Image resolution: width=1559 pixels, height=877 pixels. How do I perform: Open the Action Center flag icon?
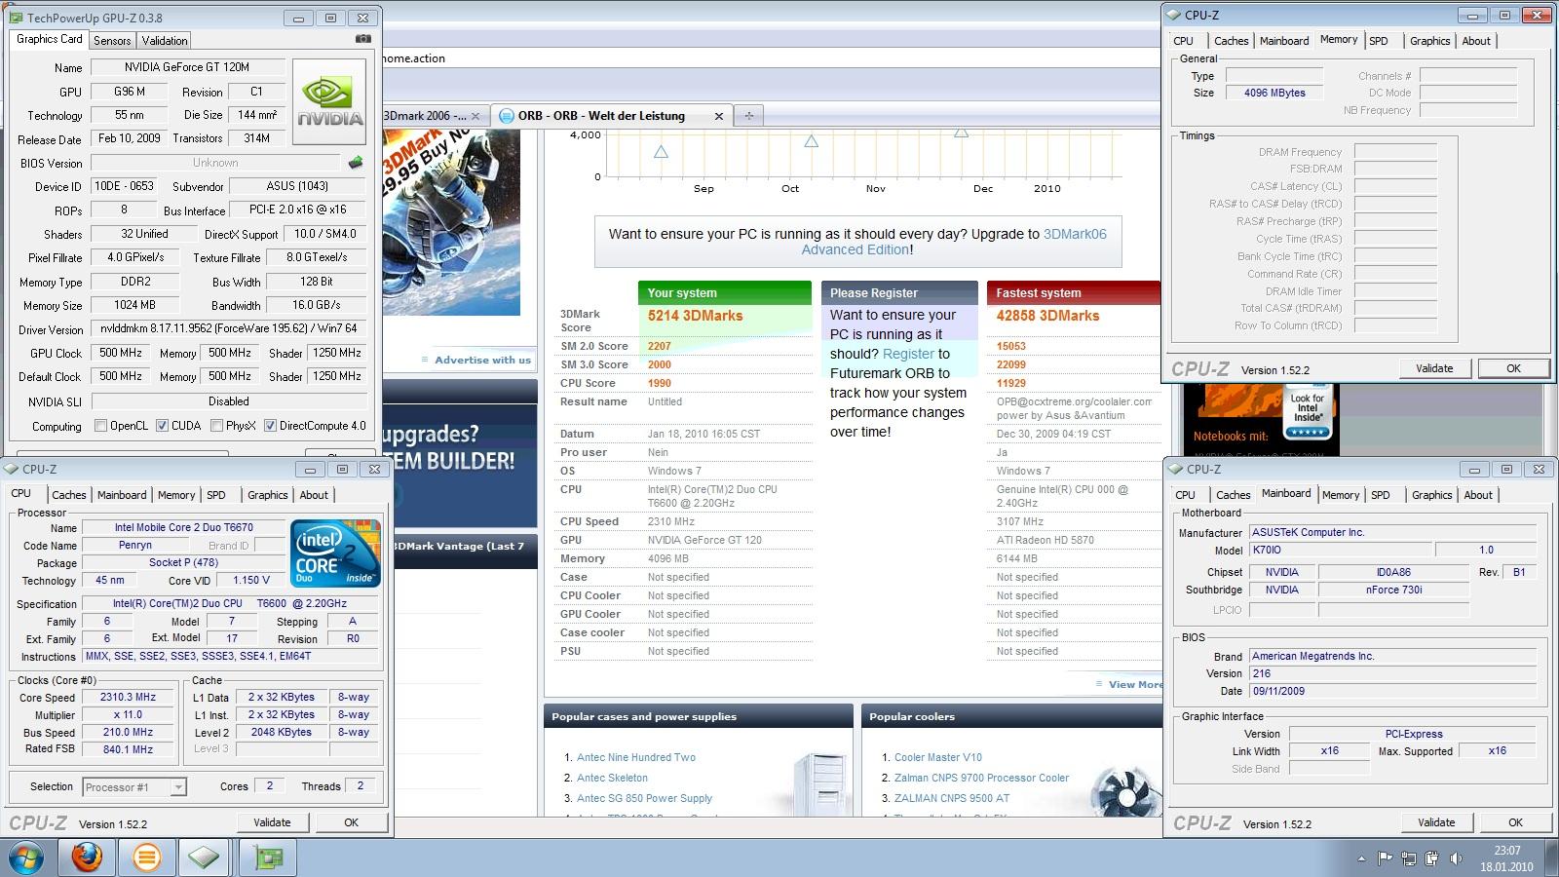tap(1385, 858)
